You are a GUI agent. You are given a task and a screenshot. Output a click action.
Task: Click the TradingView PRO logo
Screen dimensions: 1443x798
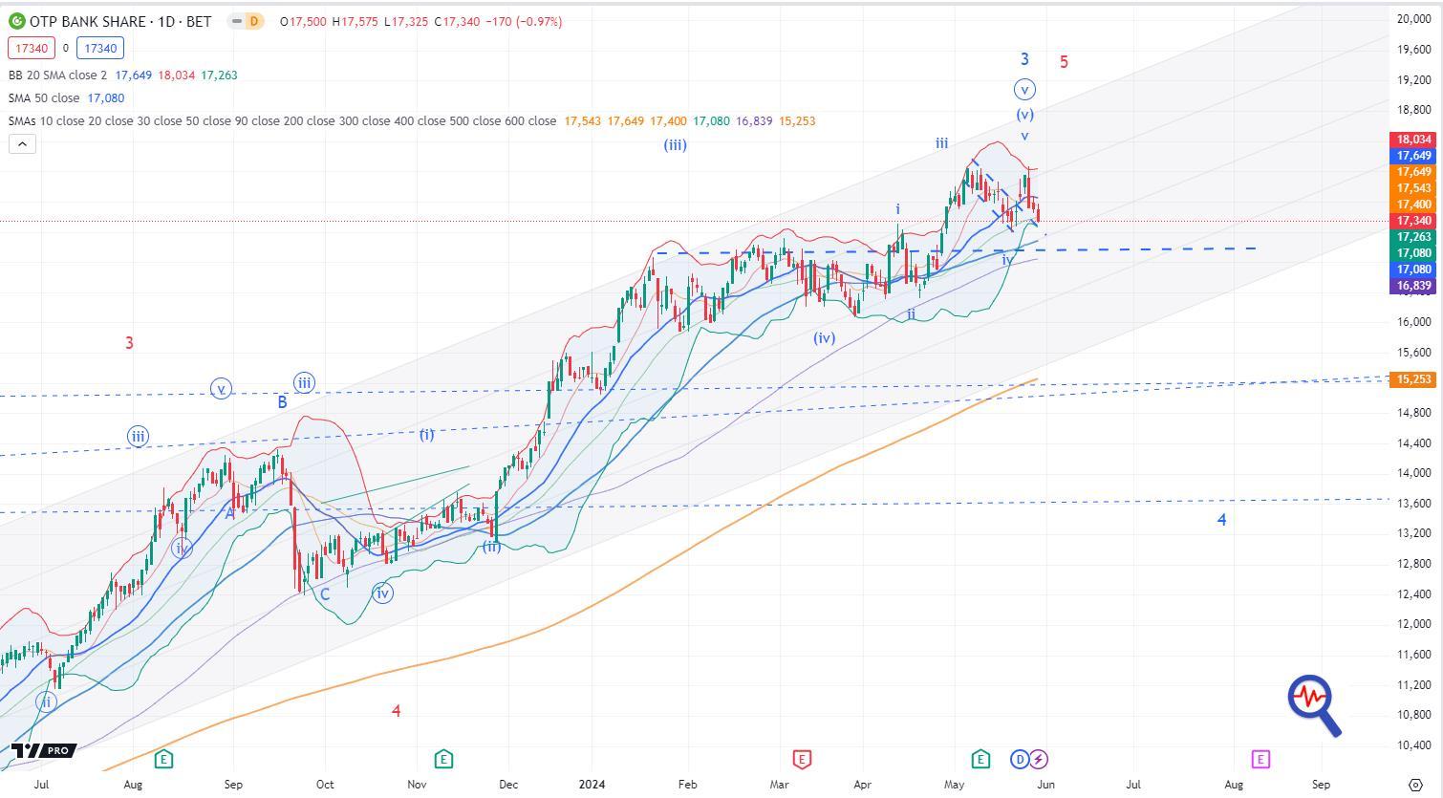(x=43, y=750)
